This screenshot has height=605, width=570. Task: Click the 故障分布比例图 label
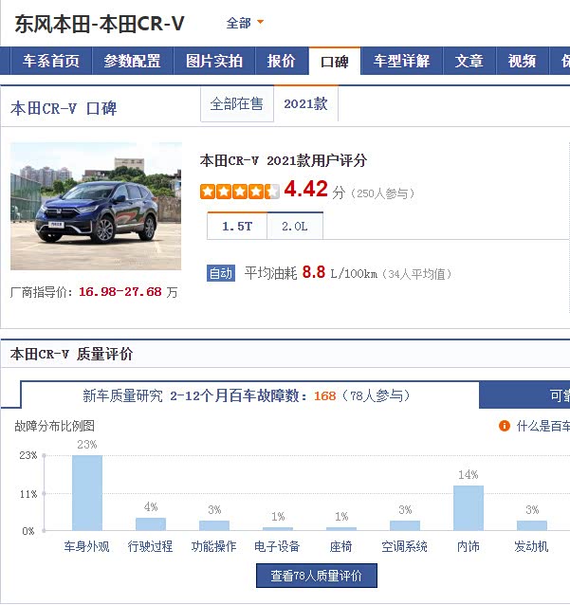[x=54, y=426]
